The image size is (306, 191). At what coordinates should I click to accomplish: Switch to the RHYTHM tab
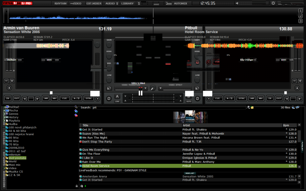(60, 3)
